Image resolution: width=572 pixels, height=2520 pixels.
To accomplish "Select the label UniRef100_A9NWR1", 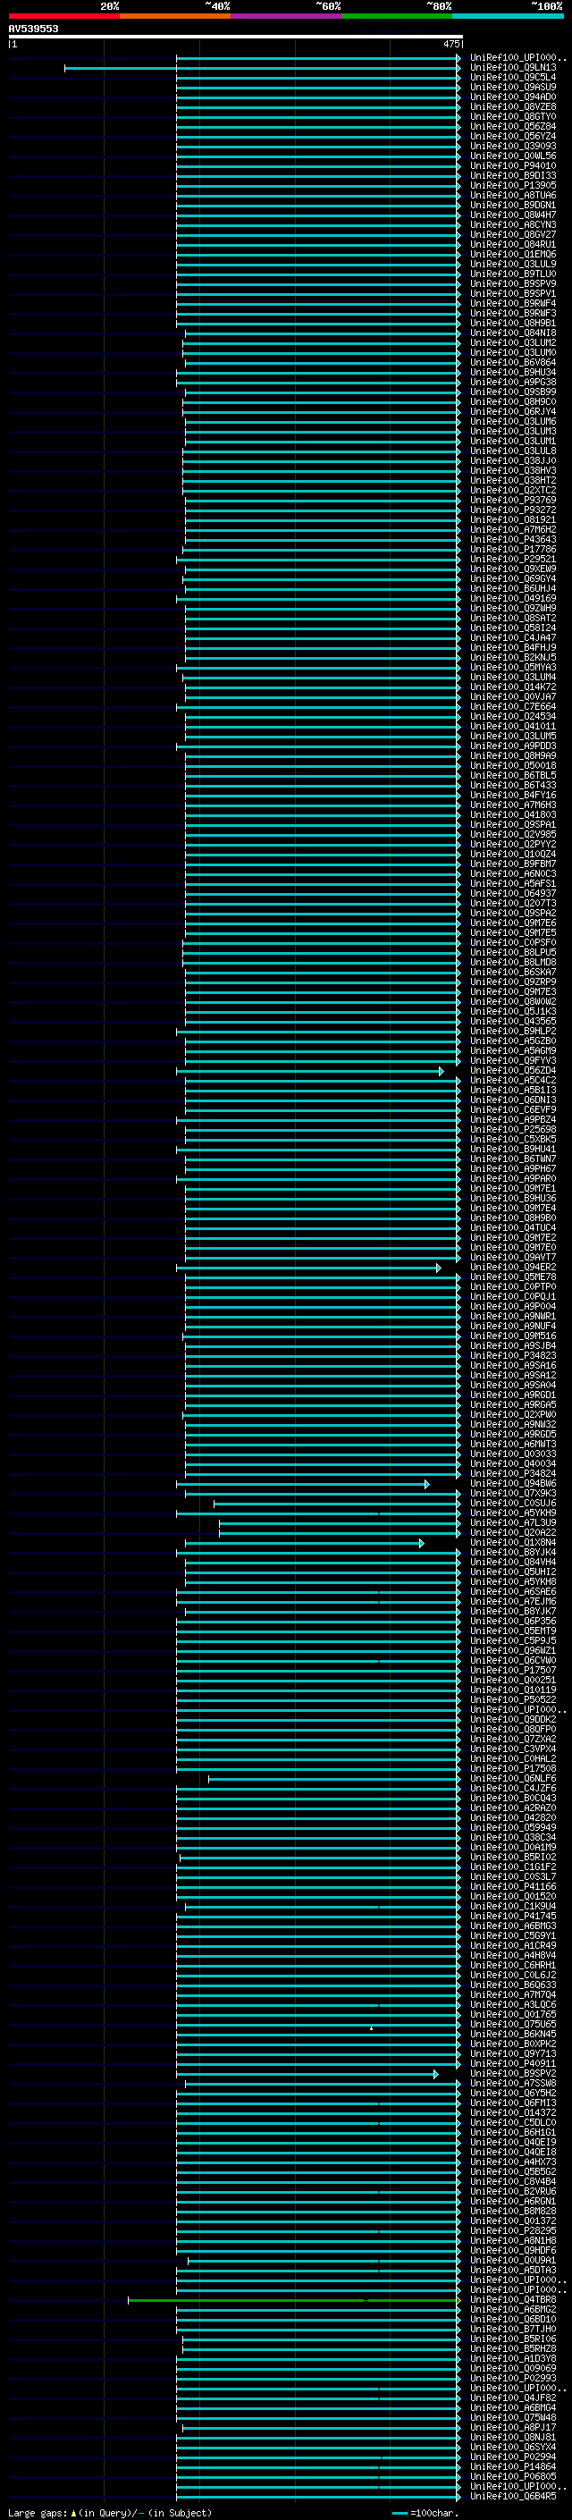I will [513, 1317].
